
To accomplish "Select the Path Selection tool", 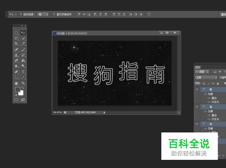I will tap(16, 77).
